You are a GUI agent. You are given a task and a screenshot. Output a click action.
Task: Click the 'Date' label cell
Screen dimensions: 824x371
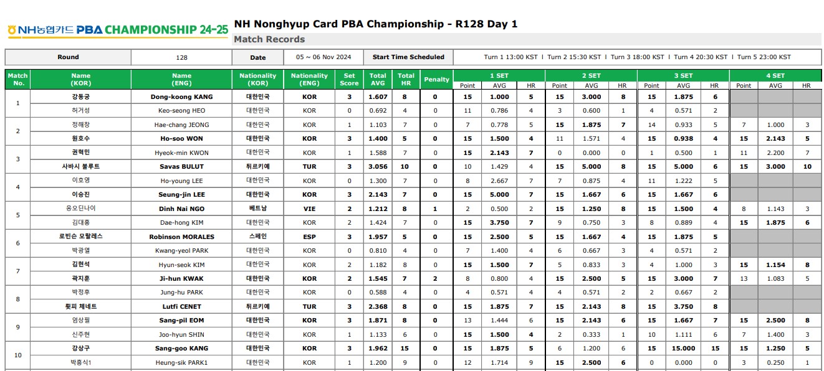tap(257, 57)
